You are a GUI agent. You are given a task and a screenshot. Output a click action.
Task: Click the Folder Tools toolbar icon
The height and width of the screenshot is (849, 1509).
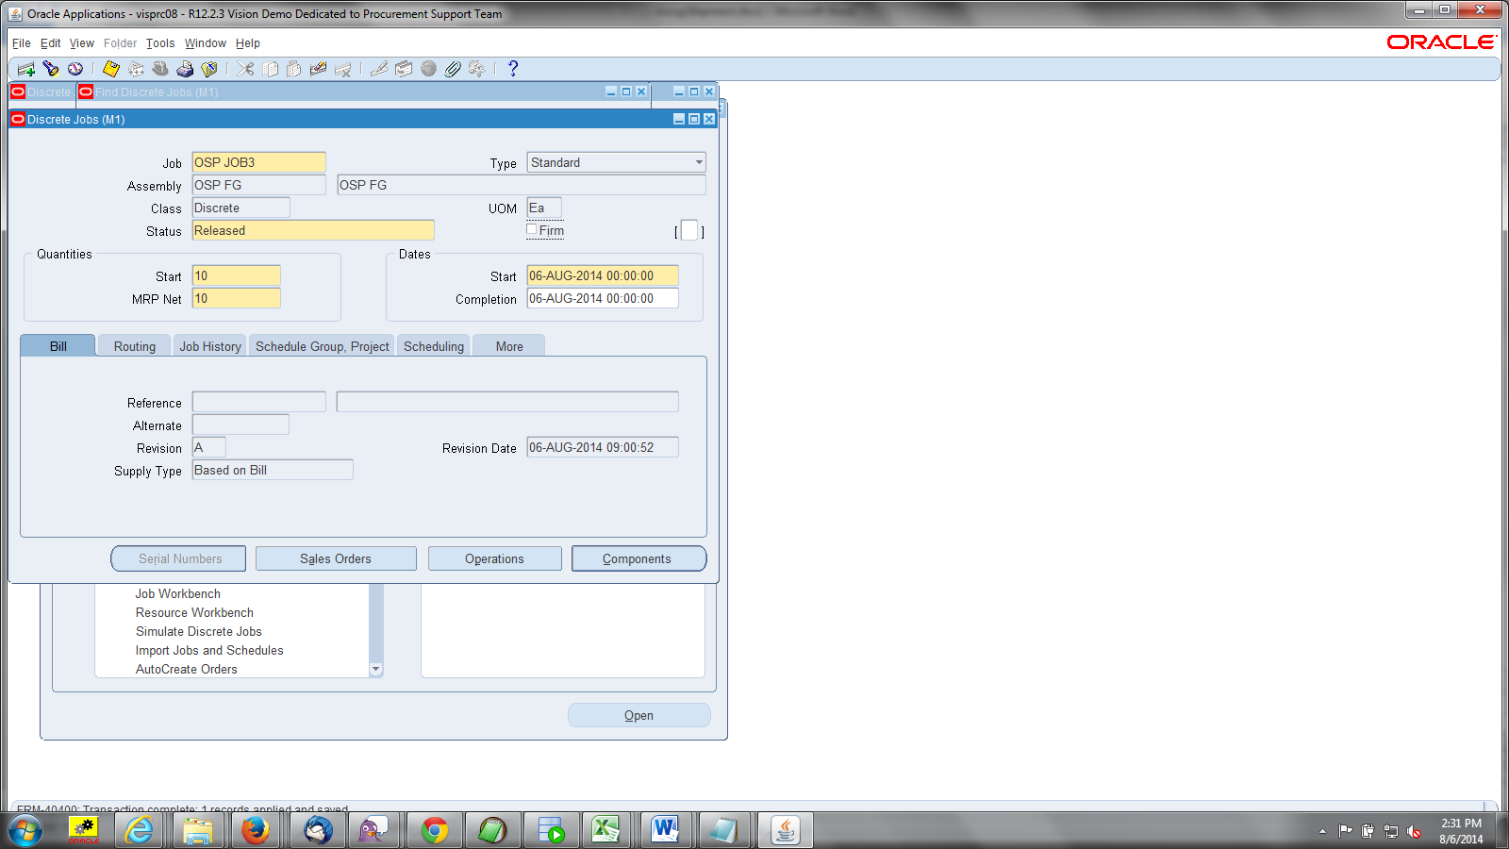pyautogui.click(x=477, y=69)
